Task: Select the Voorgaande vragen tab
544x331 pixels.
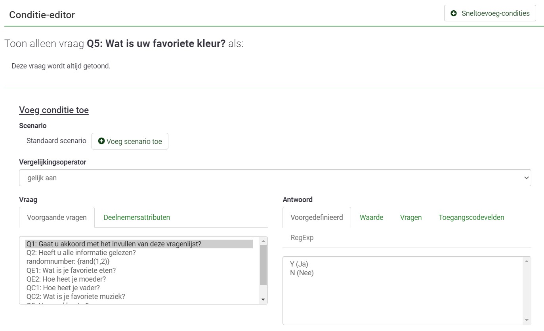Action: pos(57,218)
